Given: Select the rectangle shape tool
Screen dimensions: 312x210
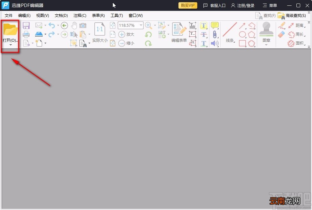Looking at the screenshot, I should (x=242, y=43).
